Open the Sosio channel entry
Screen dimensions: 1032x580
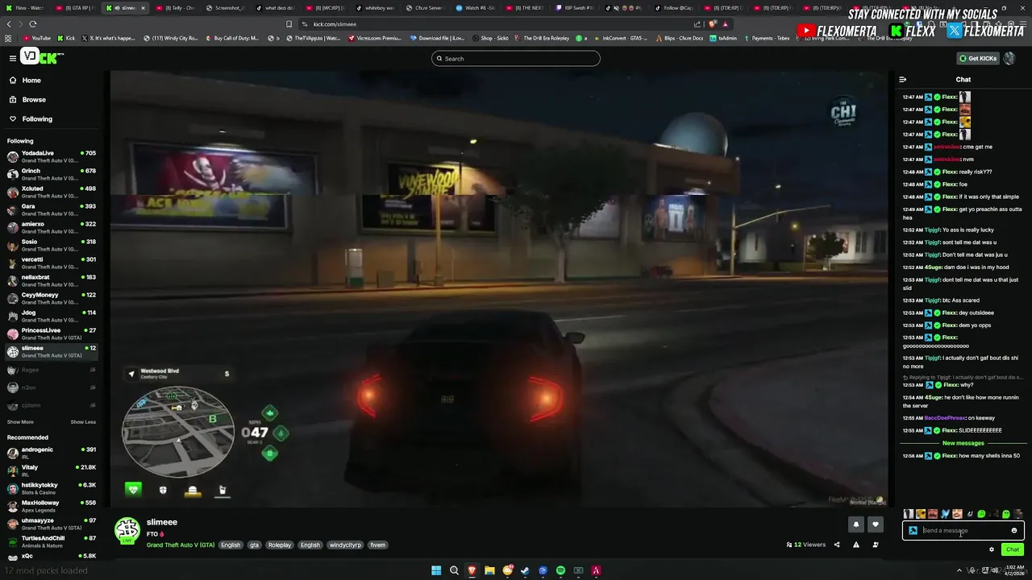pos(52,244)
